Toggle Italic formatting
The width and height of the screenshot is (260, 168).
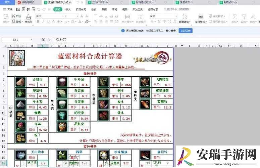click(43, 22)
